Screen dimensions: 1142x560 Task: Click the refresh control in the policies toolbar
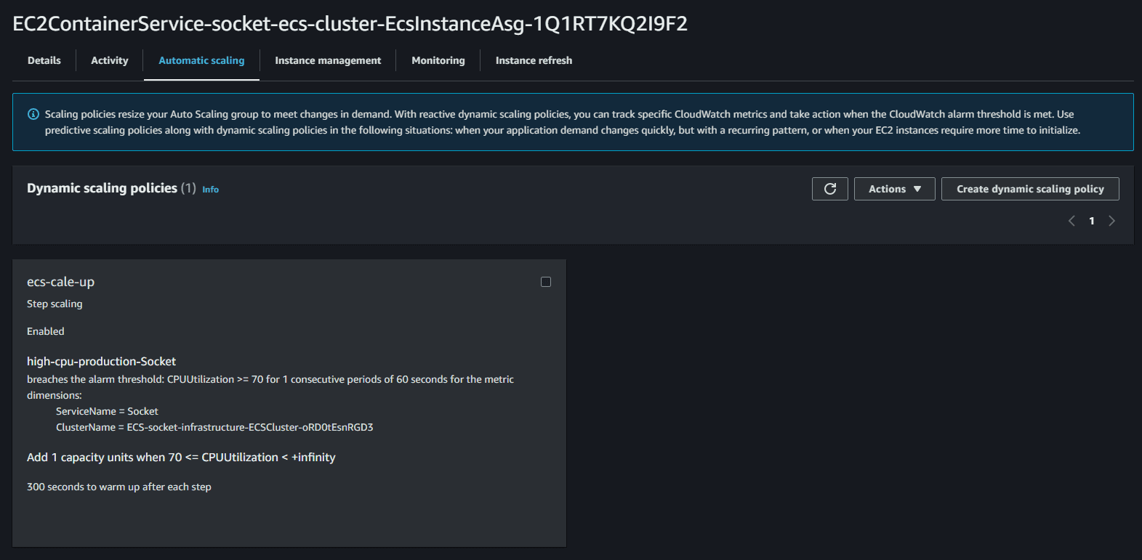coord(829,189)
